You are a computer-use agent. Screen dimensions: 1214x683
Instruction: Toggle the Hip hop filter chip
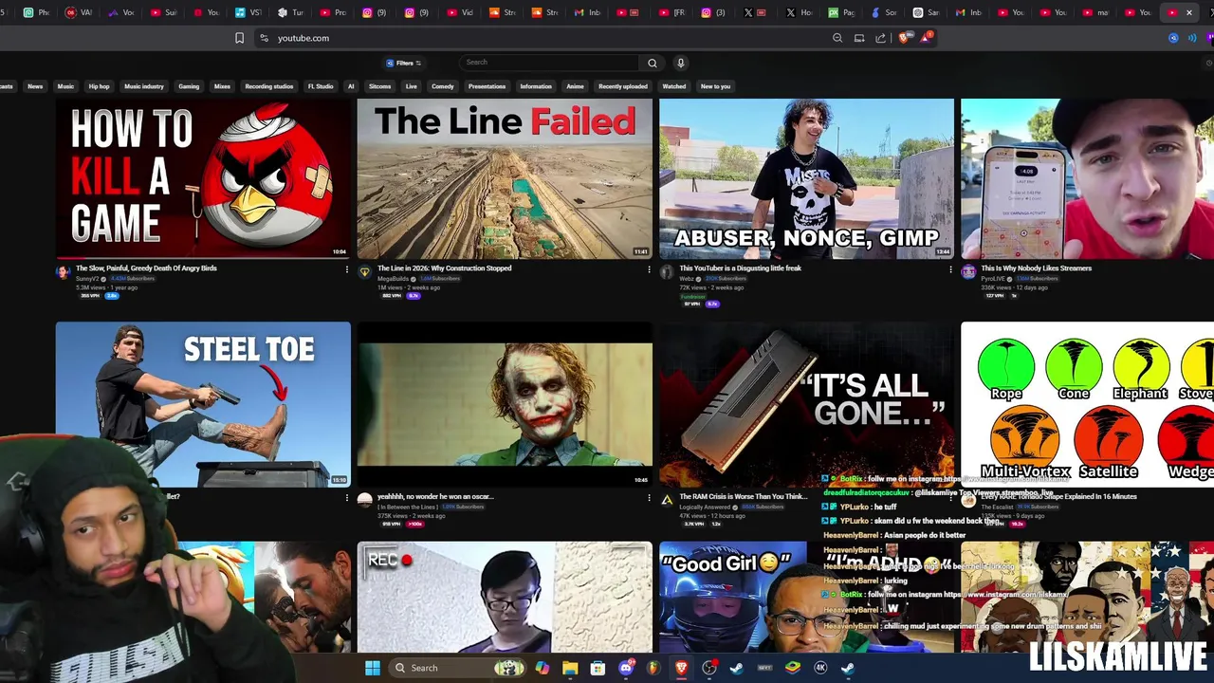coord(99,86)
